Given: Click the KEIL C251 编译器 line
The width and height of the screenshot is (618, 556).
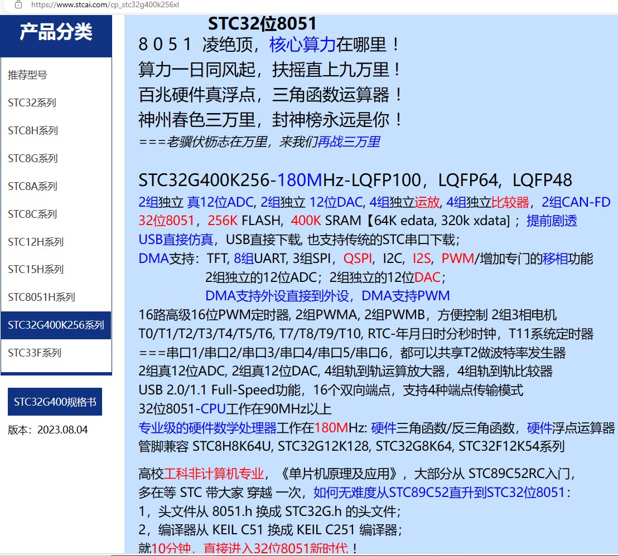Looking at the screenshot, I should coord(270,530).
